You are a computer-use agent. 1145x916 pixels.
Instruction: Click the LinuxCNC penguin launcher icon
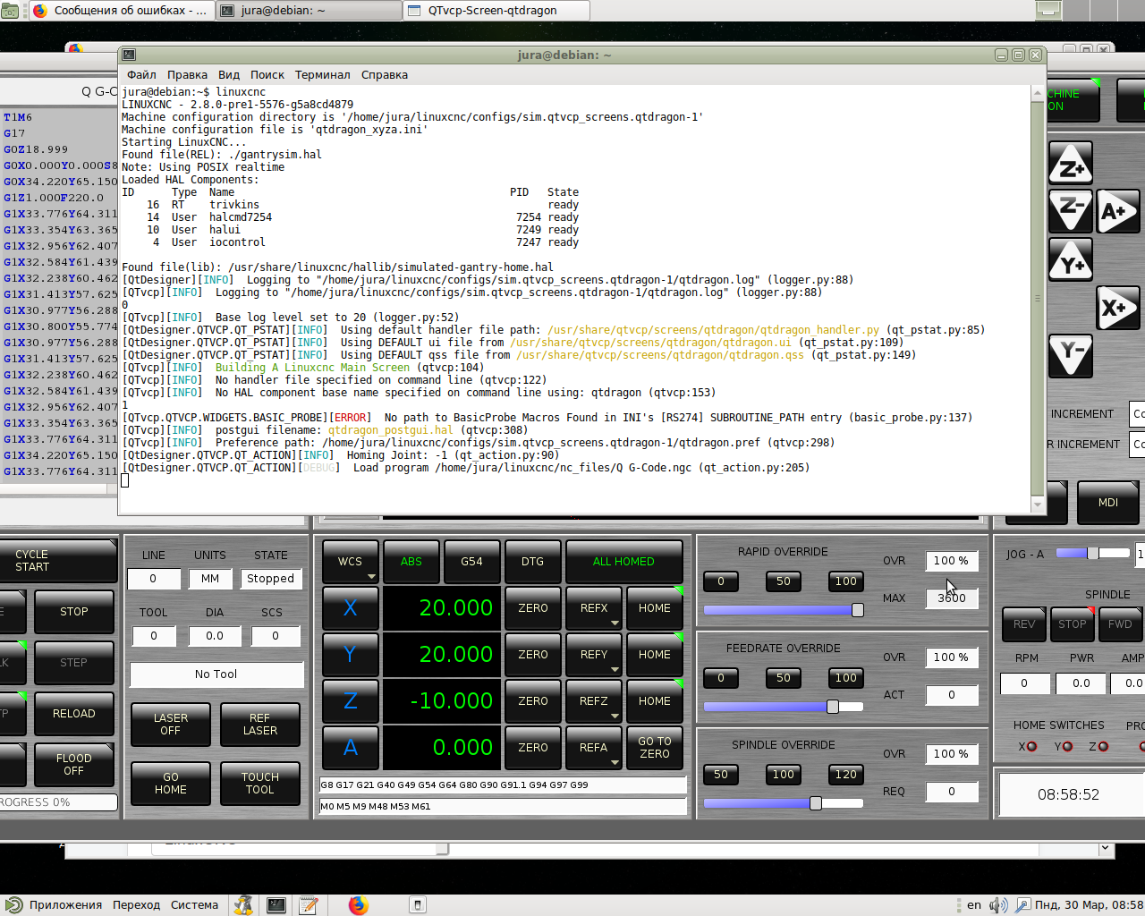[243, 905]
